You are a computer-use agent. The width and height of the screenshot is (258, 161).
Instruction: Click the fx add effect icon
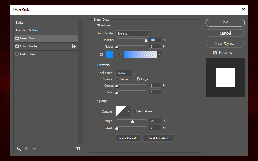pyautogui.click(x=19, y=148)
